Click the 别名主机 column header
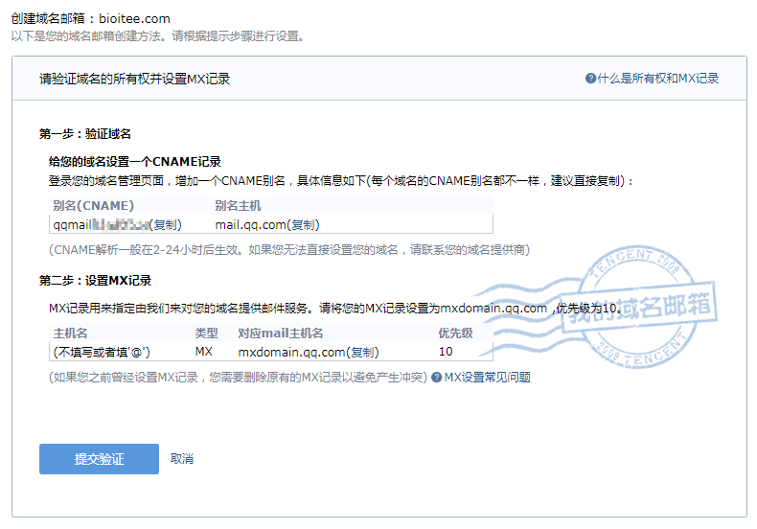757x529 pixels. point(238,206)
